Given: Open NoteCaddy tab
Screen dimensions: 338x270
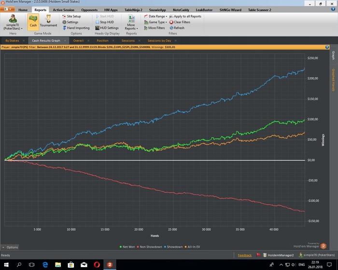Looking at the screenshot, I should [181, 10].
